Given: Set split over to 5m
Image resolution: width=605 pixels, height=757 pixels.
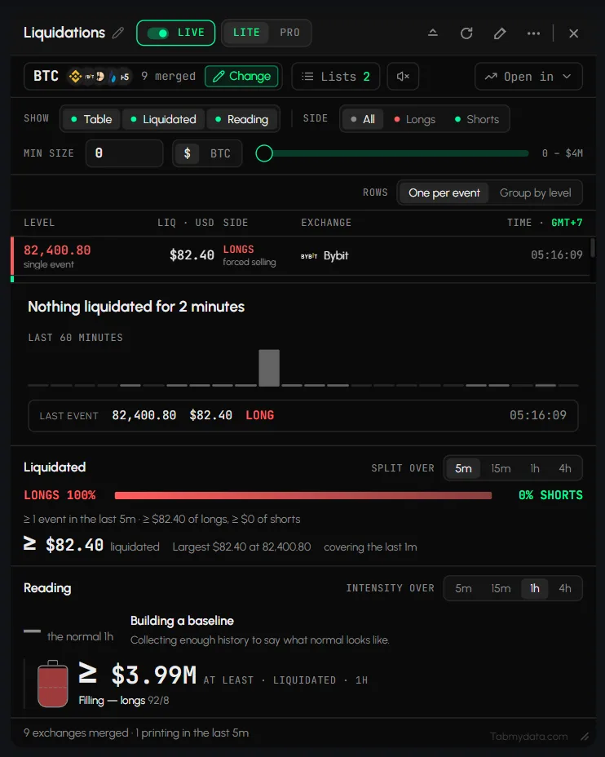Looking at the screenshot, I should (x=463, y=468).
